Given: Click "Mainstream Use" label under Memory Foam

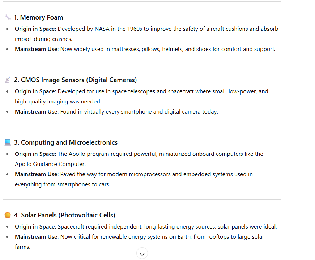Looking at the screenshot, I should [37, 49].
